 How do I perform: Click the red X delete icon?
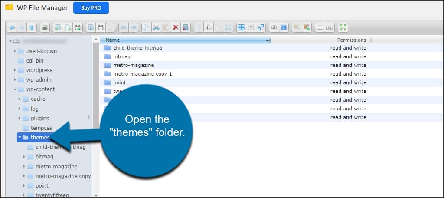(x=176, y=27)
